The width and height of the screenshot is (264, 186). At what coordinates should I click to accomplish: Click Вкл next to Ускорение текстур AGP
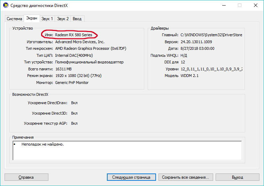[x=74, y=123]
